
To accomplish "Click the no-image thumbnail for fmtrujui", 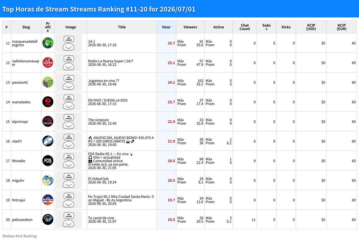I will [69, 200].
